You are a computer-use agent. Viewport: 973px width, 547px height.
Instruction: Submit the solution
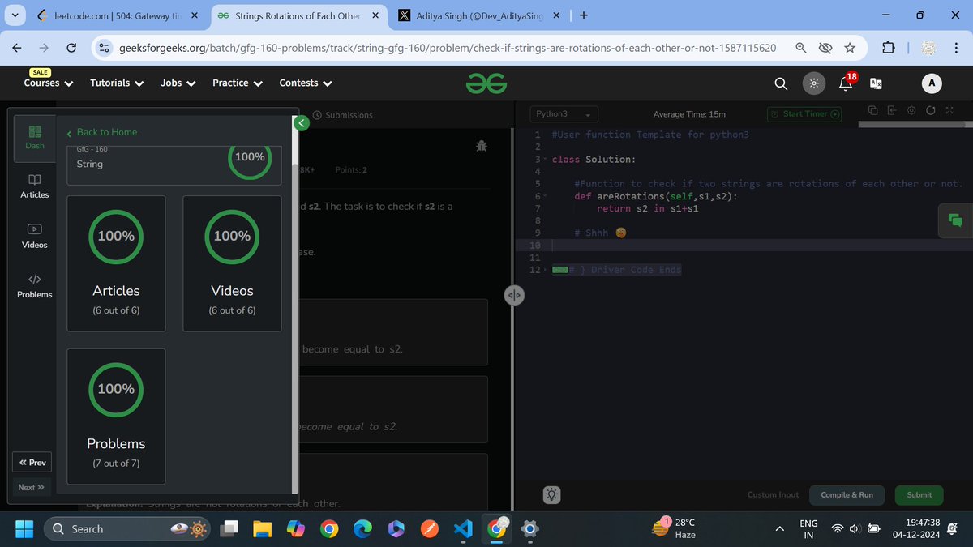(919, 494)
